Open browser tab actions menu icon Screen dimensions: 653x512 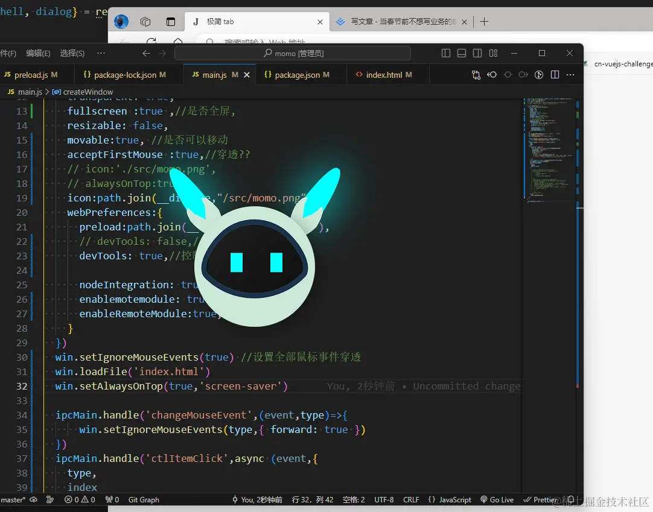click(x=171, y=22)
